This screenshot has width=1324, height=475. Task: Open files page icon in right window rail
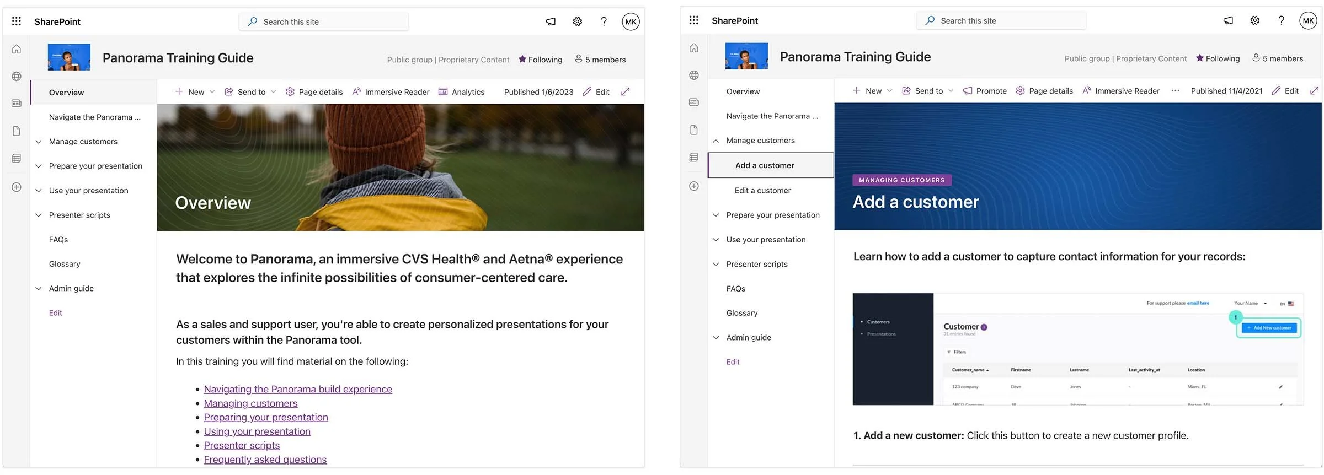tap(694, 129)
